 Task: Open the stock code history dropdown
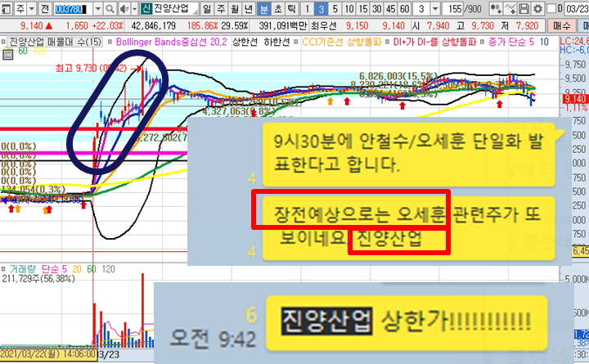click(x=97, y=8)
